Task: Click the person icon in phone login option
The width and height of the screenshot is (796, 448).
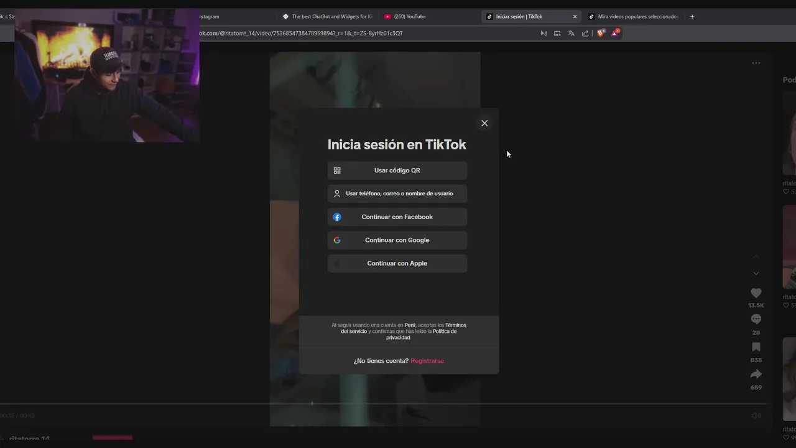Action: (337, 194)
